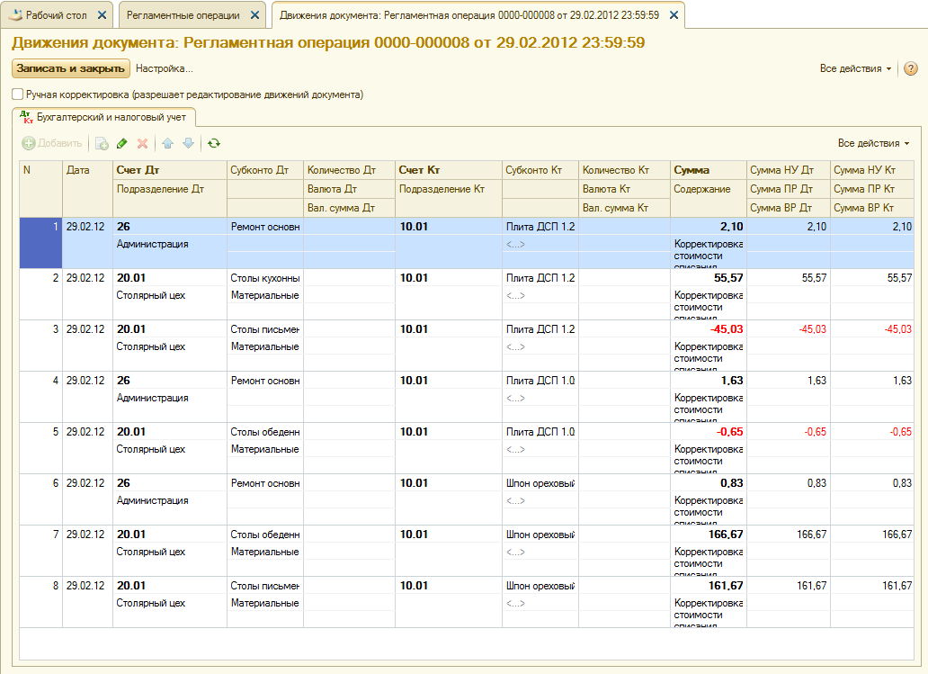This screenshot has height=674, width=928.
Task: Select the Движения документа tab
Action: 468,15
